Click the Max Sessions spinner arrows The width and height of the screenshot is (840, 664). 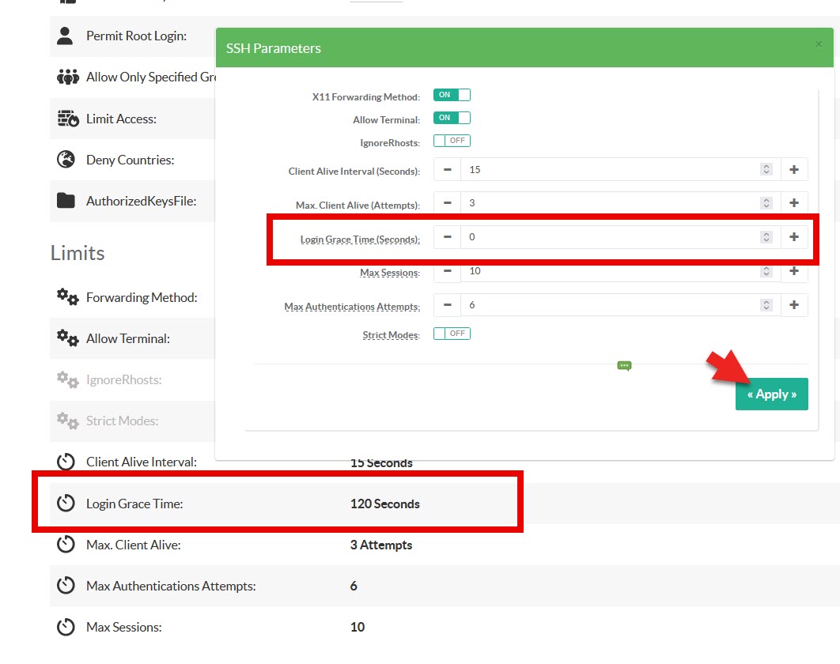(x=766, y=271)
